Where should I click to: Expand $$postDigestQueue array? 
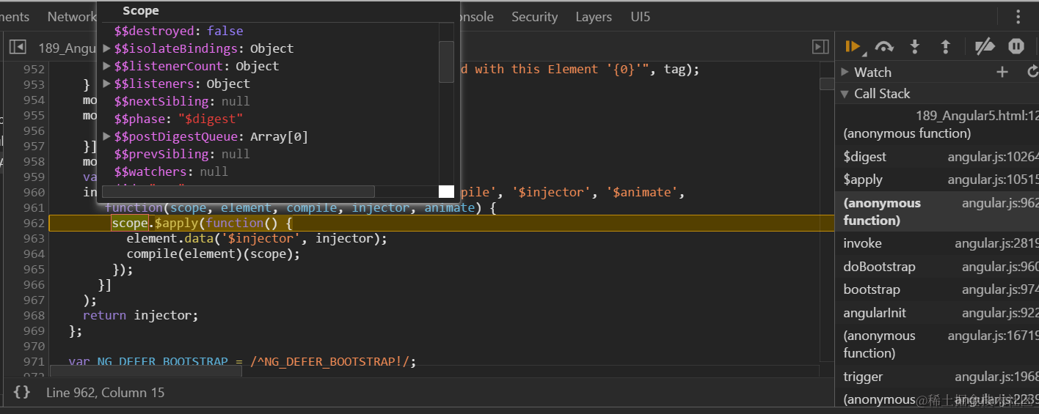[107, 136]
